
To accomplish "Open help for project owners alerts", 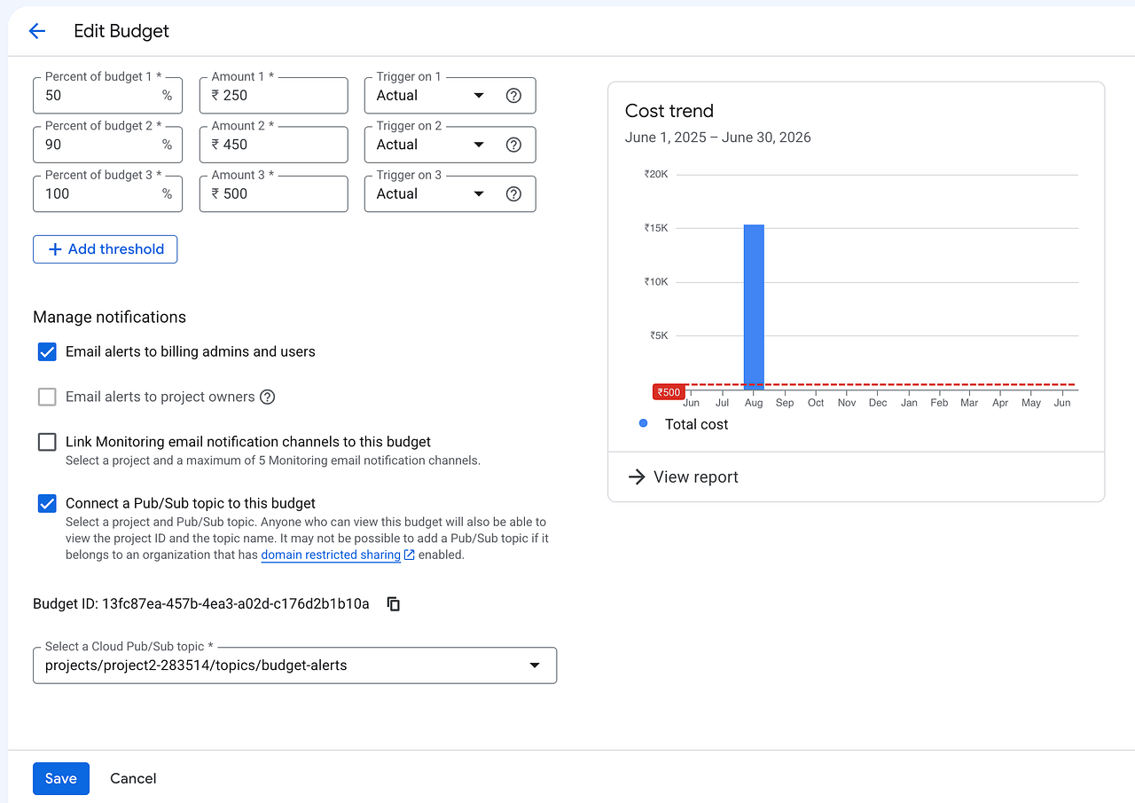I will (268, 397).
